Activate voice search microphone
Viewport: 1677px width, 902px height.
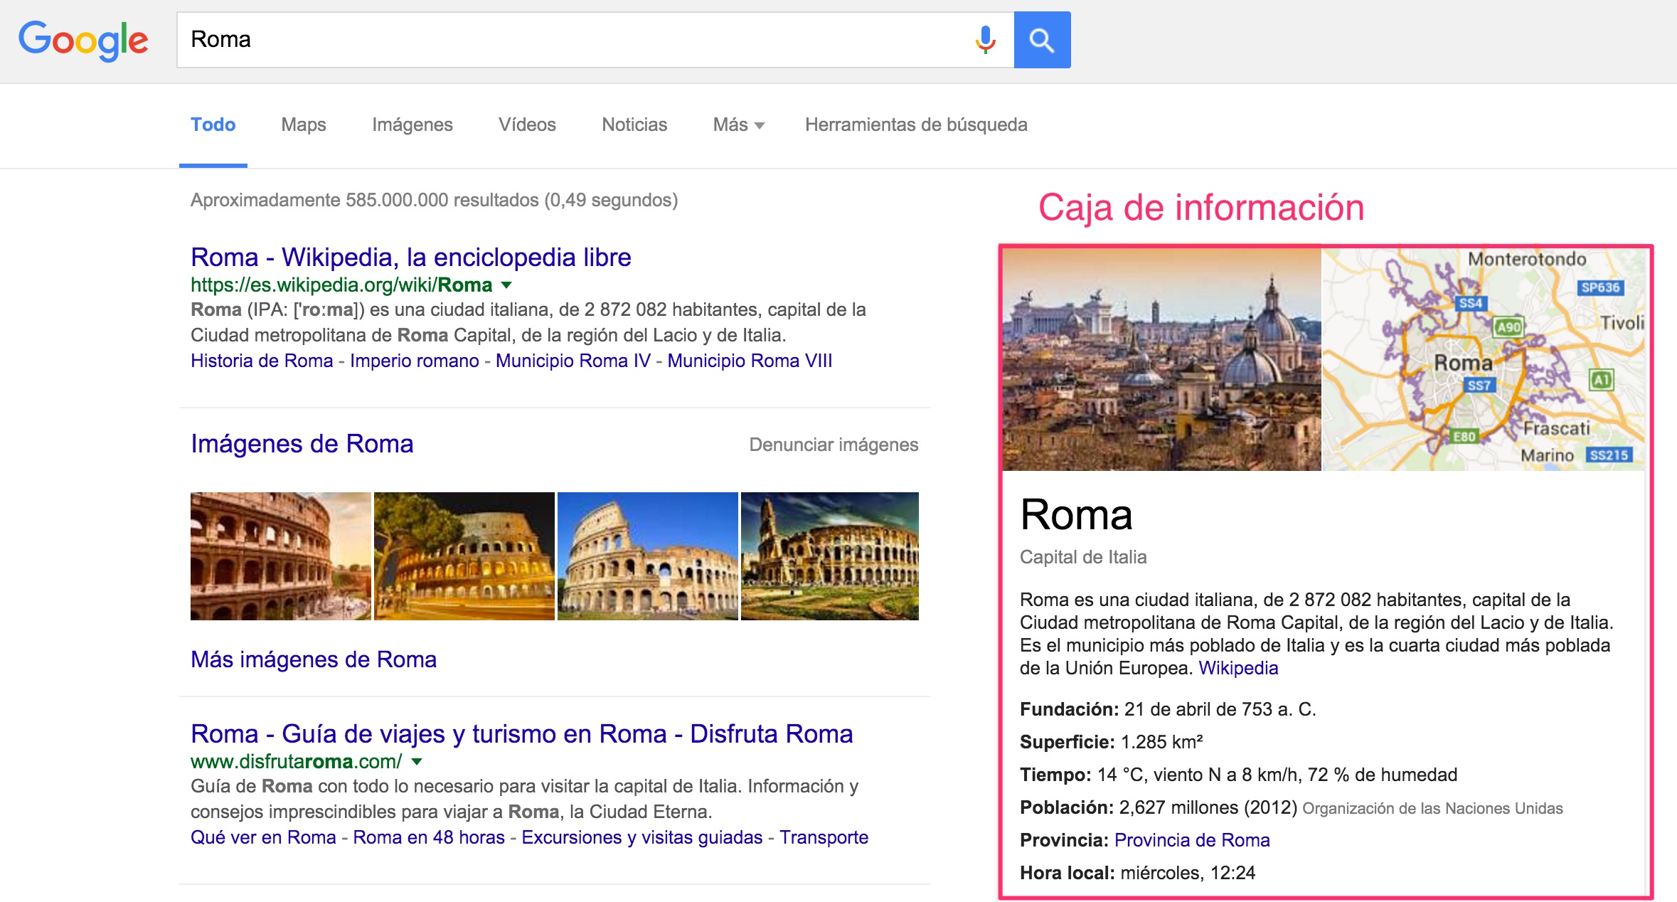(985, 40)
